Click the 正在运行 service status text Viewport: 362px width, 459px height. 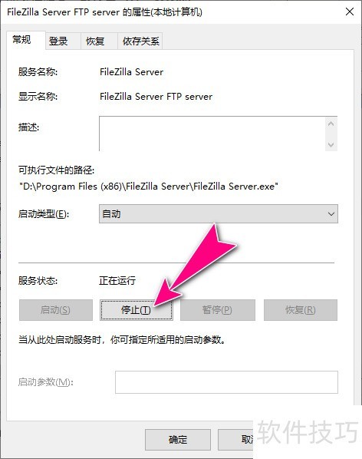(117, 280)
